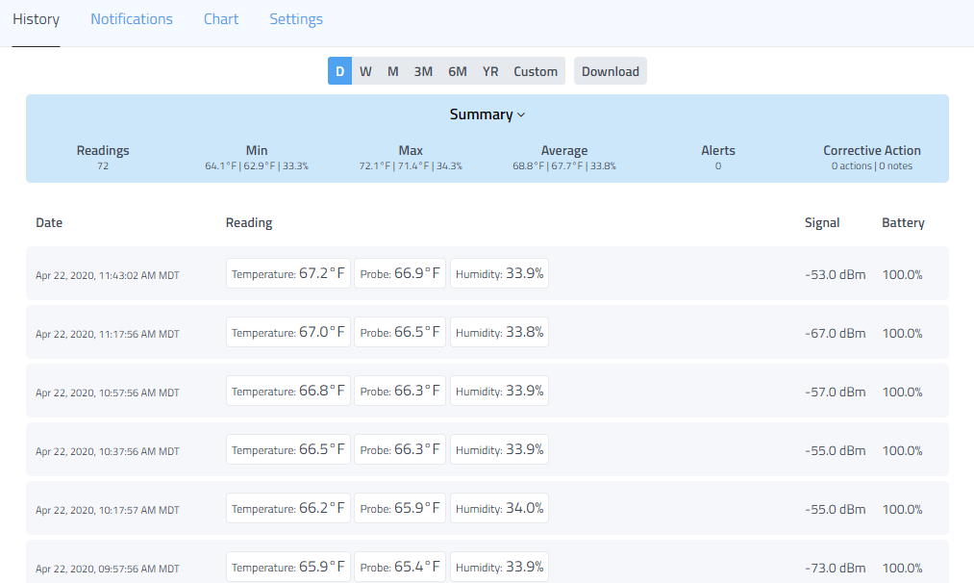The image size is (974, 583).
Task: Select the D daily range button
Action: pyautogui.click(x=339, y=71)
